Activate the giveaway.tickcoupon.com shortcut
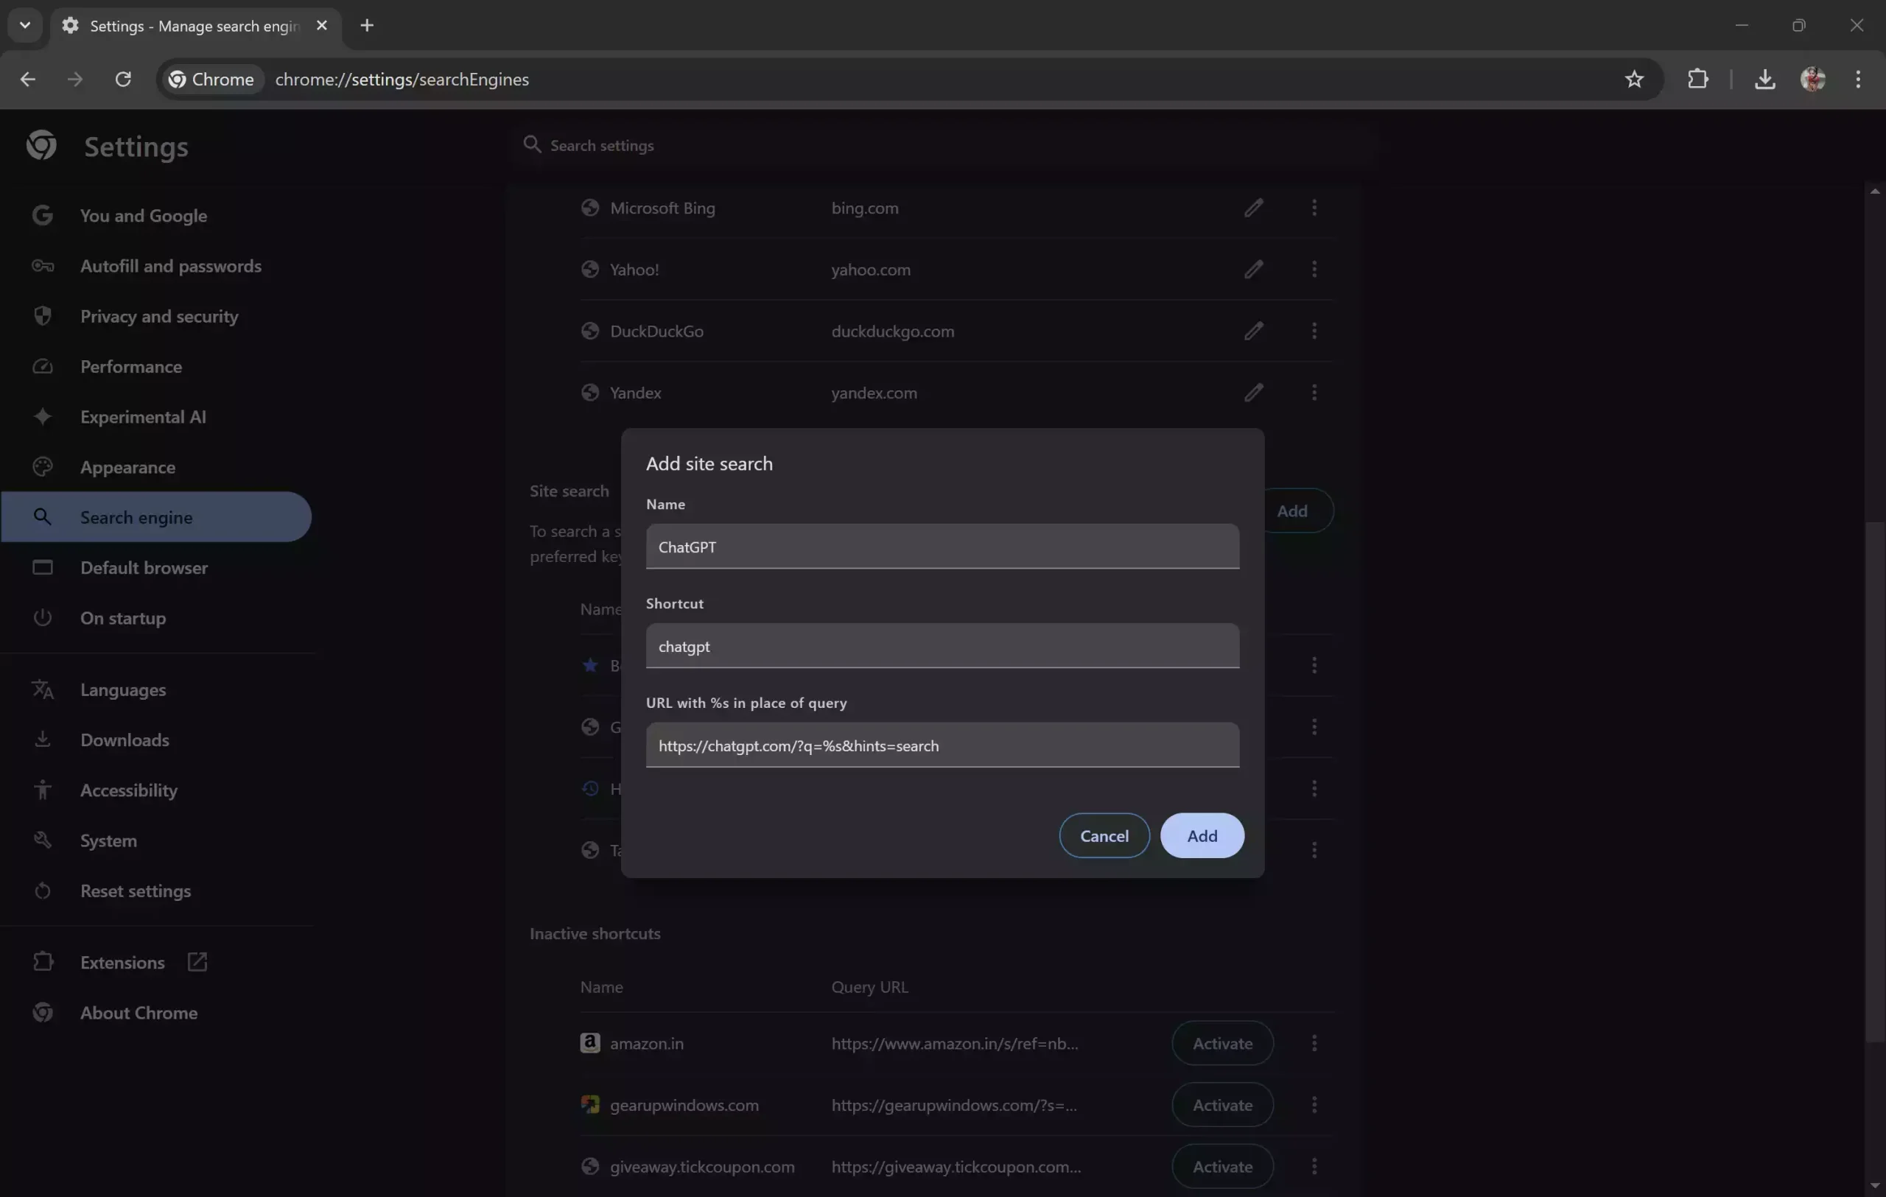The image size is (1886, 1197). pyautogui.click(x=1221, y=1167)
